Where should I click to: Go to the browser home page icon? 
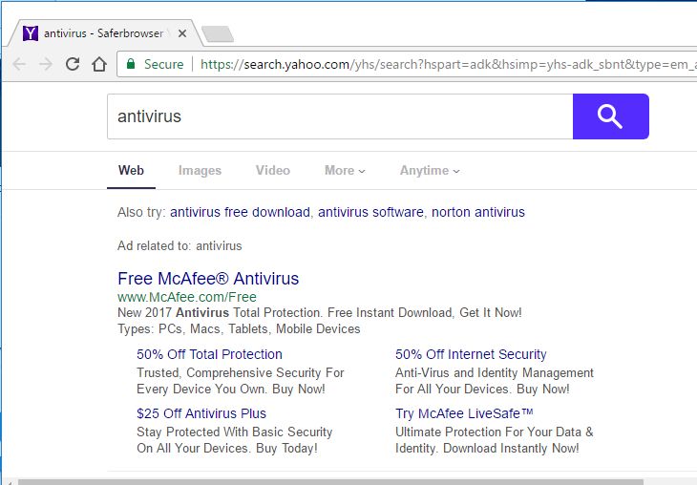98,64
